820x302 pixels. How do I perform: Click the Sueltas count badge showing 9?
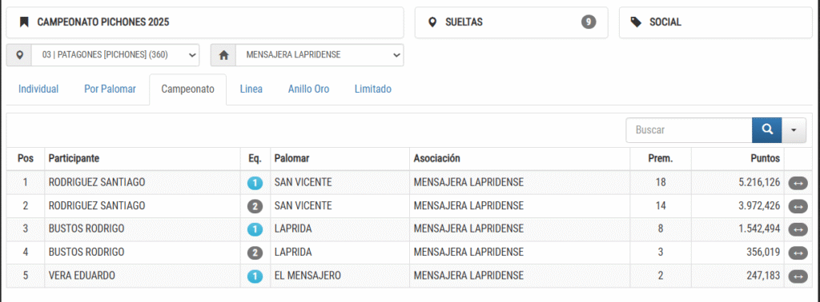589,22
